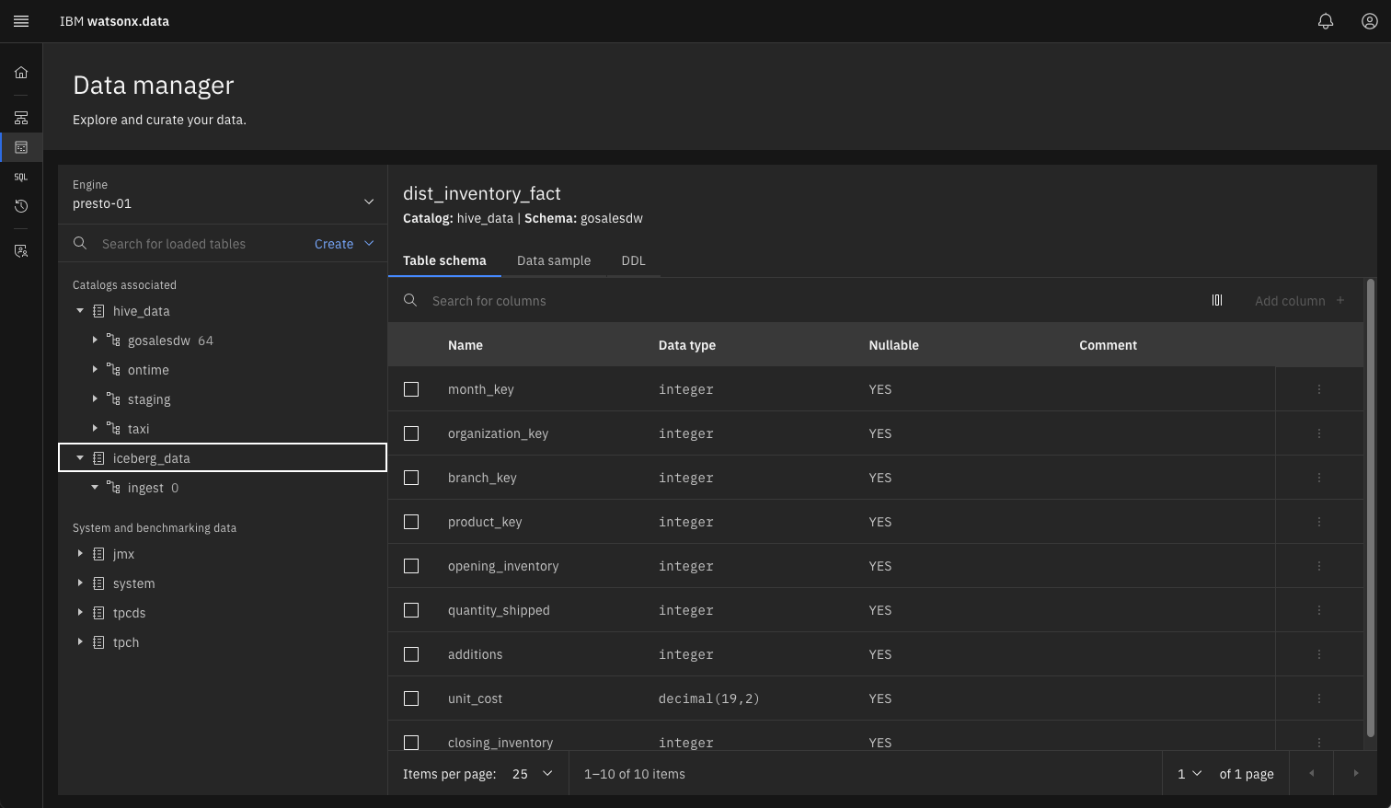Select system catalog in tree
The height and width of the screenshot is (808, 1391).
(x=133, y=583)
